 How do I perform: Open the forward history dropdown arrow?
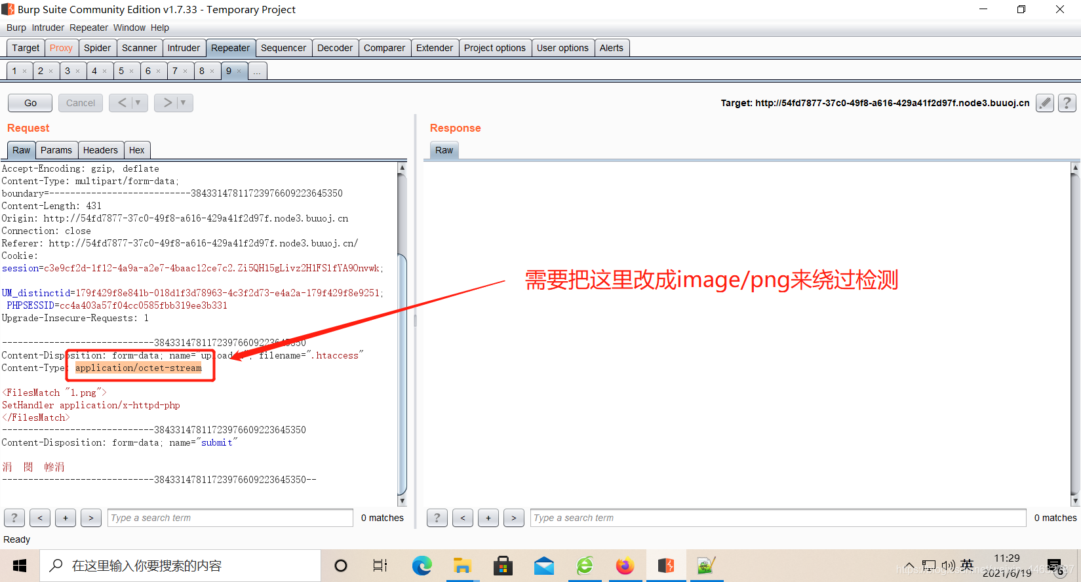pyautogui.click(x=184, y=103)
